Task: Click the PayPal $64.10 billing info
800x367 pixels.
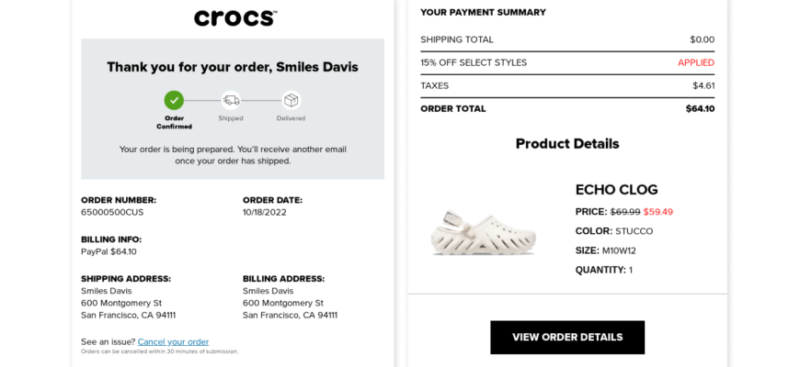Action: point(109,251)
